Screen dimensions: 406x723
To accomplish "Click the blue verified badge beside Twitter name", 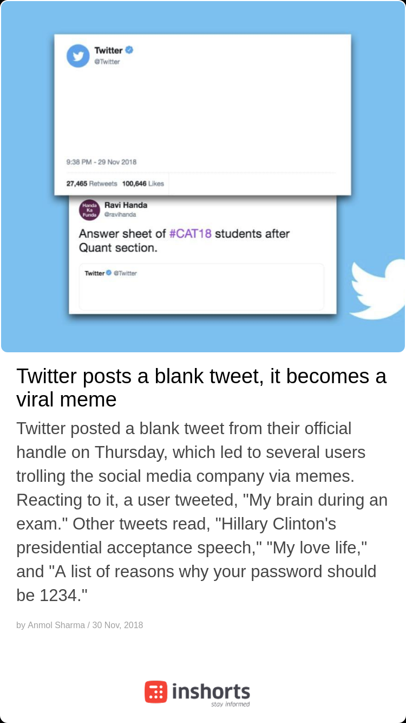I will (x=129, y=50).
